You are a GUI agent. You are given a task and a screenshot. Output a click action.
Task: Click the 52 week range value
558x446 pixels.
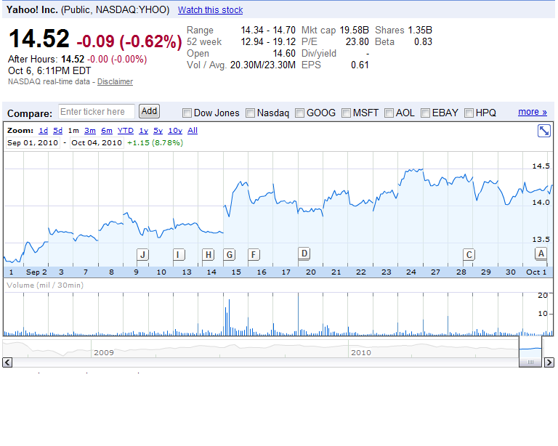click(268, 42)
